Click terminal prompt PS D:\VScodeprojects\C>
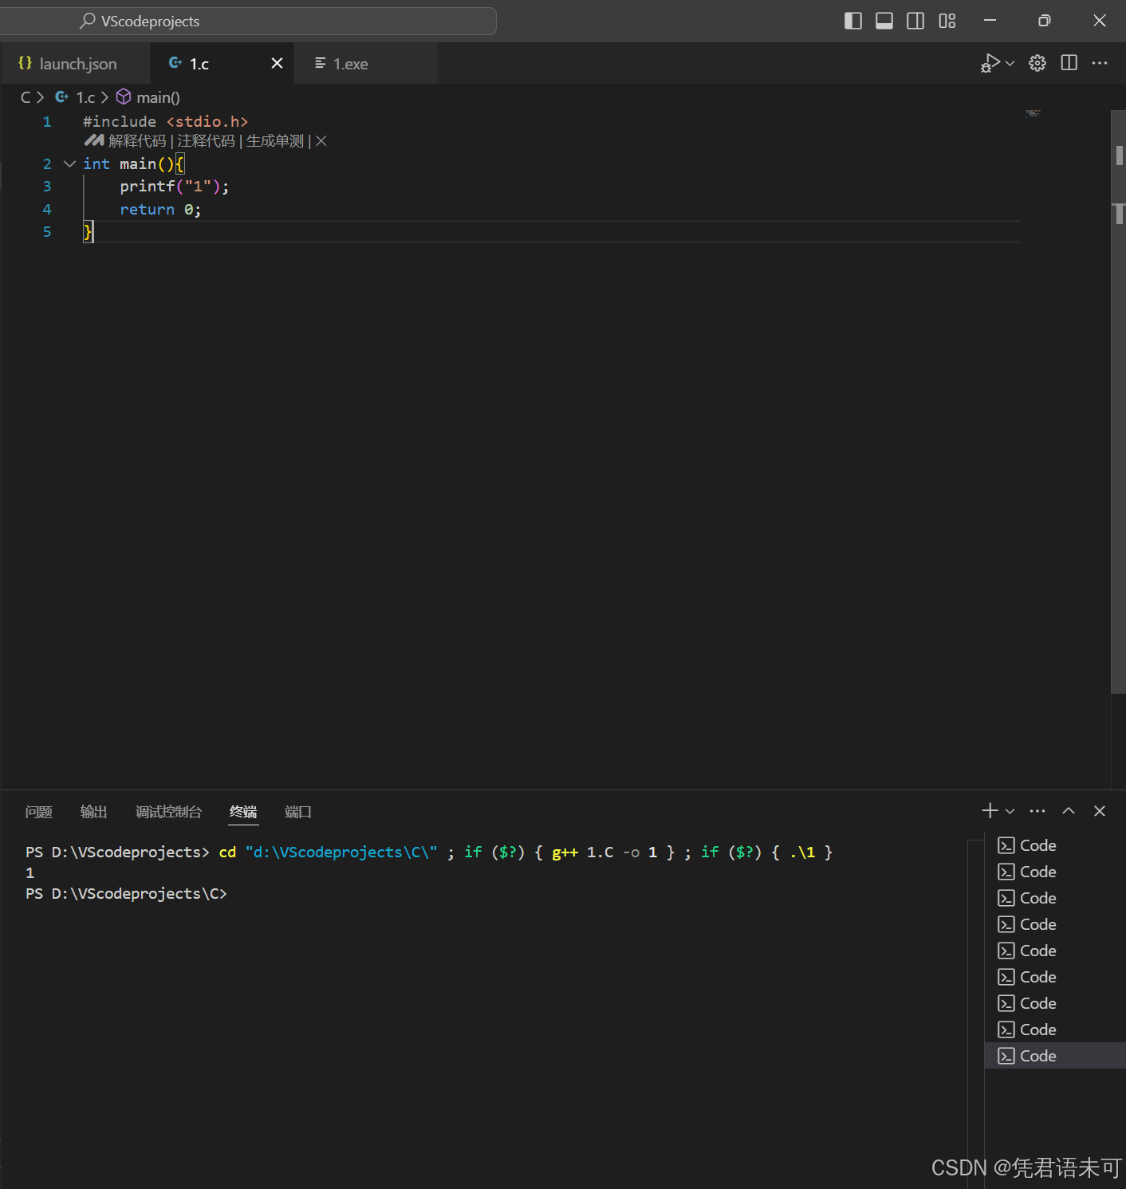This screenshot has width=1126, height=1189. point(126,894)
